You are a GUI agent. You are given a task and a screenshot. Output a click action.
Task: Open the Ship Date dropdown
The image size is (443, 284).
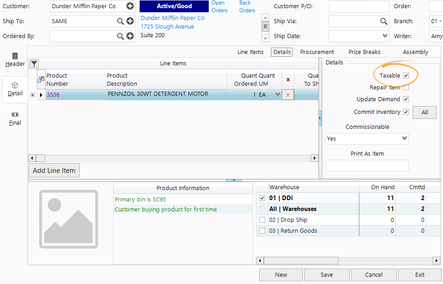[385, 36]
